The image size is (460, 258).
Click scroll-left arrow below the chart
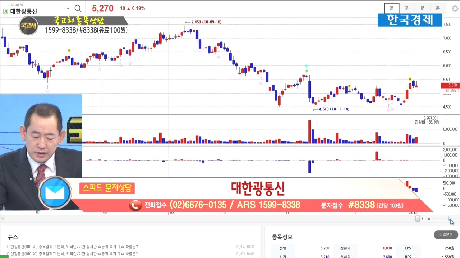click(3, 219)
